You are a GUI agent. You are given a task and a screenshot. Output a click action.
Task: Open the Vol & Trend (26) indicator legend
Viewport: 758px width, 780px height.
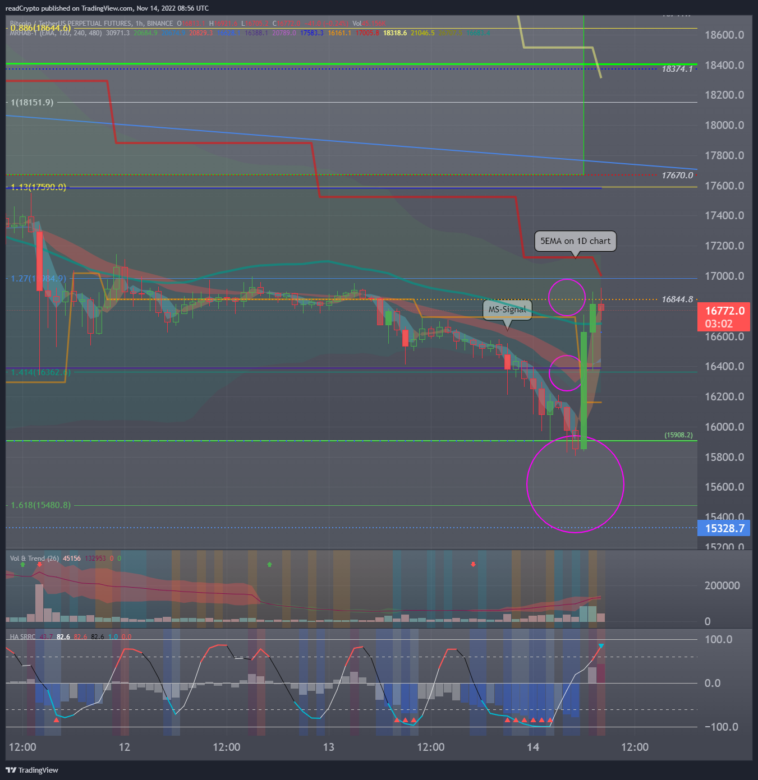pos(34,559)
